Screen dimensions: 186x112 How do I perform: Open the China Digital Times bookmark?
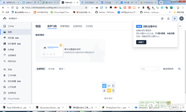pyautogui.click(x=60, y=12)
